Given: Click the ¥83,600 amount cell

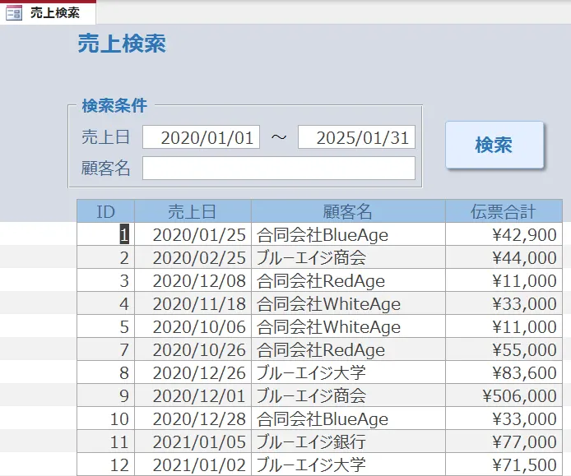Looking at the screenshot, I should pos(504,373).
